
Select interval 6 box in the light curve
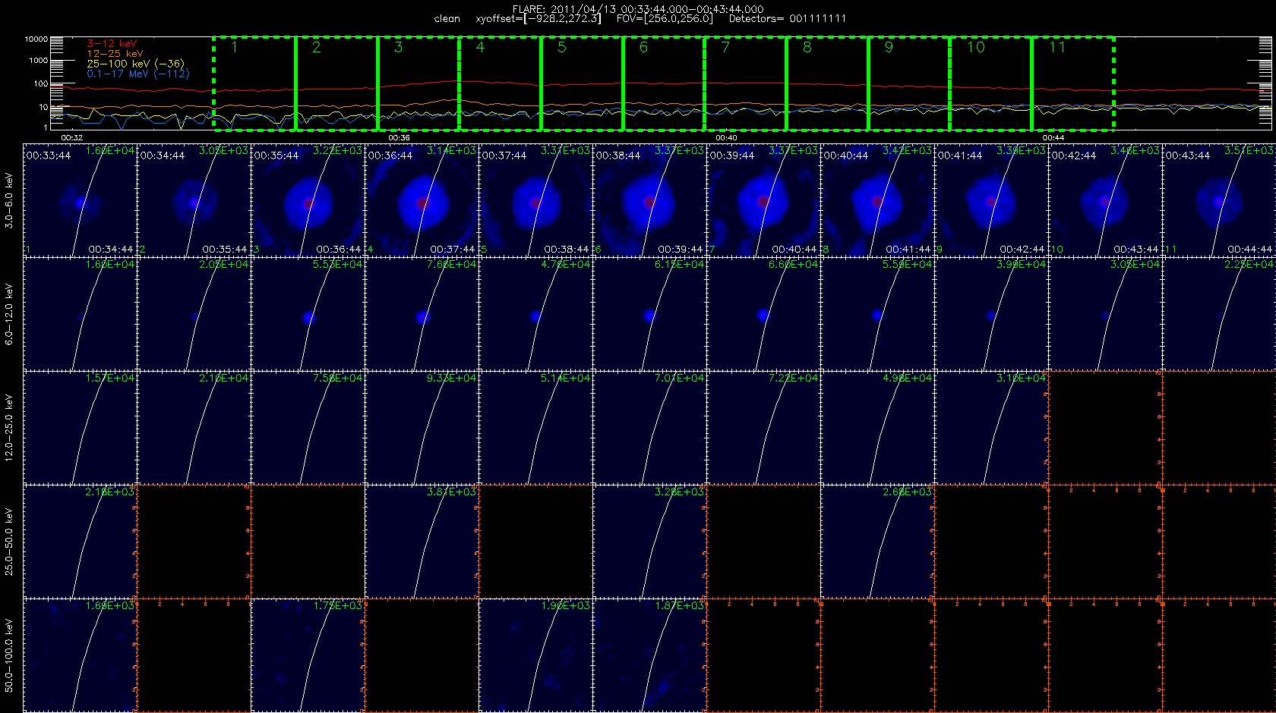tap(664, 83)
